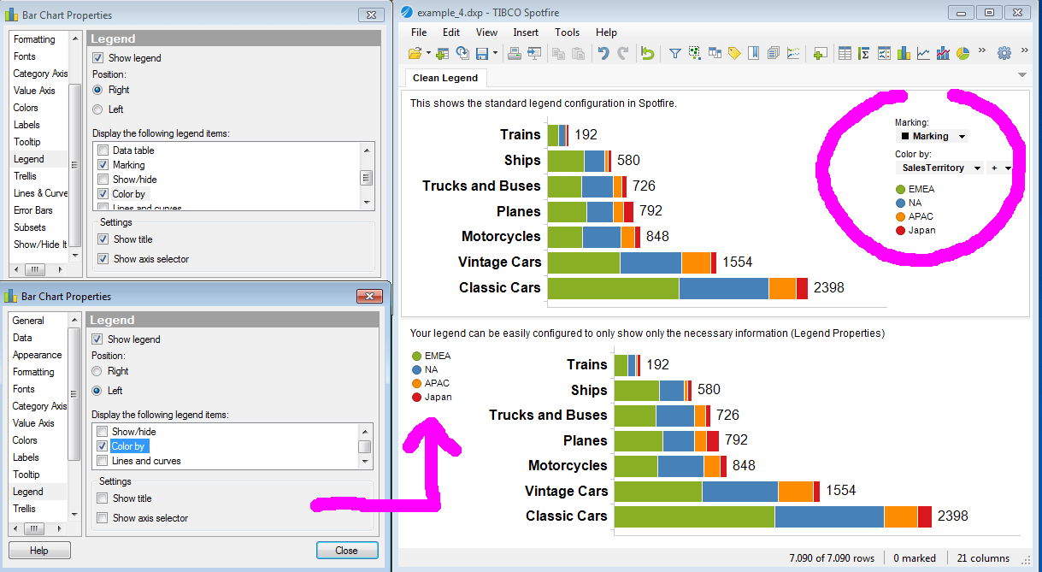Click the Close button in the lower dialog
Screen dimensions: 1042x572
coord(347,551)
